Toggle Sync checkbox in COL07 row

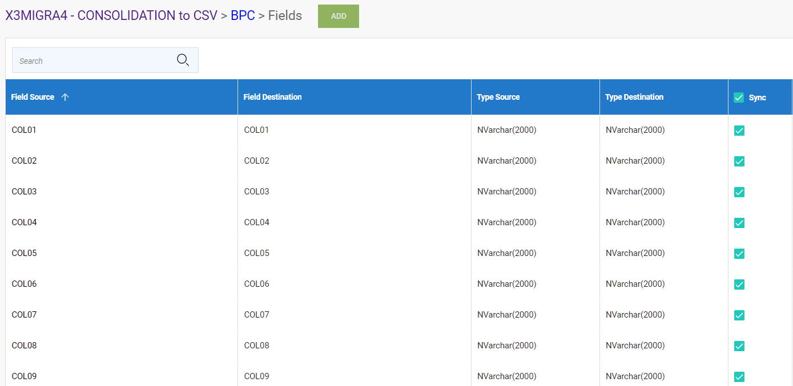(739, 315)
